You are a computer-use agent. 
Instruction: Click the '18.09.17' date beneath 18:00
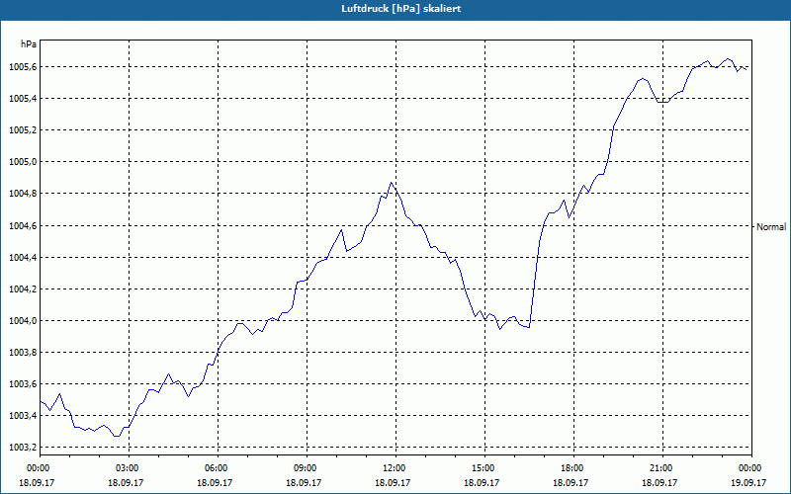pyautogui.click(x=571, y=482)
